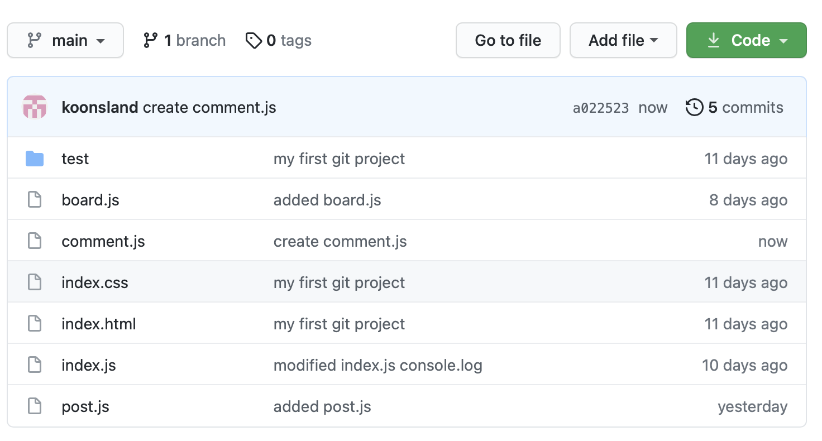
Task: Open the index.js file
Action: click(89, 366)
